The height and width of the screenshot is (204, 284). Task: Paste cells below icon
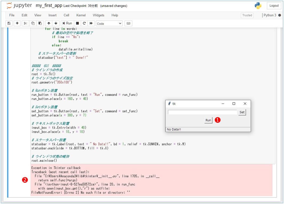click(x=40, y=23)
